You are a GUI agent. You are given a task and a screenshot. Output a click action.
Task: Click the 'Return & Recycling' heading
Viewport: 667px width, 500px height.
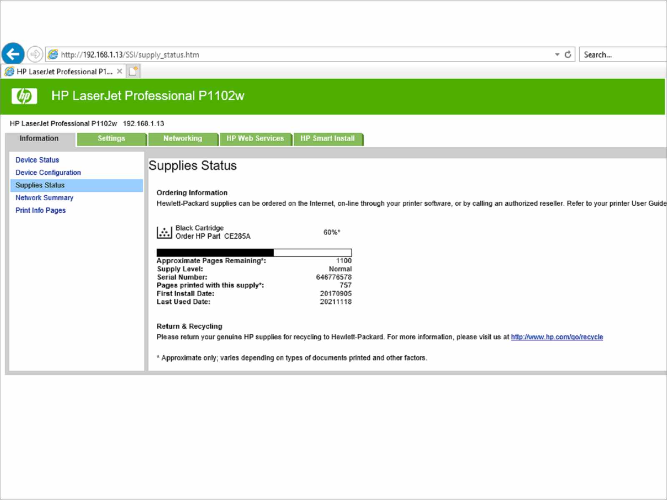point(190,327)
